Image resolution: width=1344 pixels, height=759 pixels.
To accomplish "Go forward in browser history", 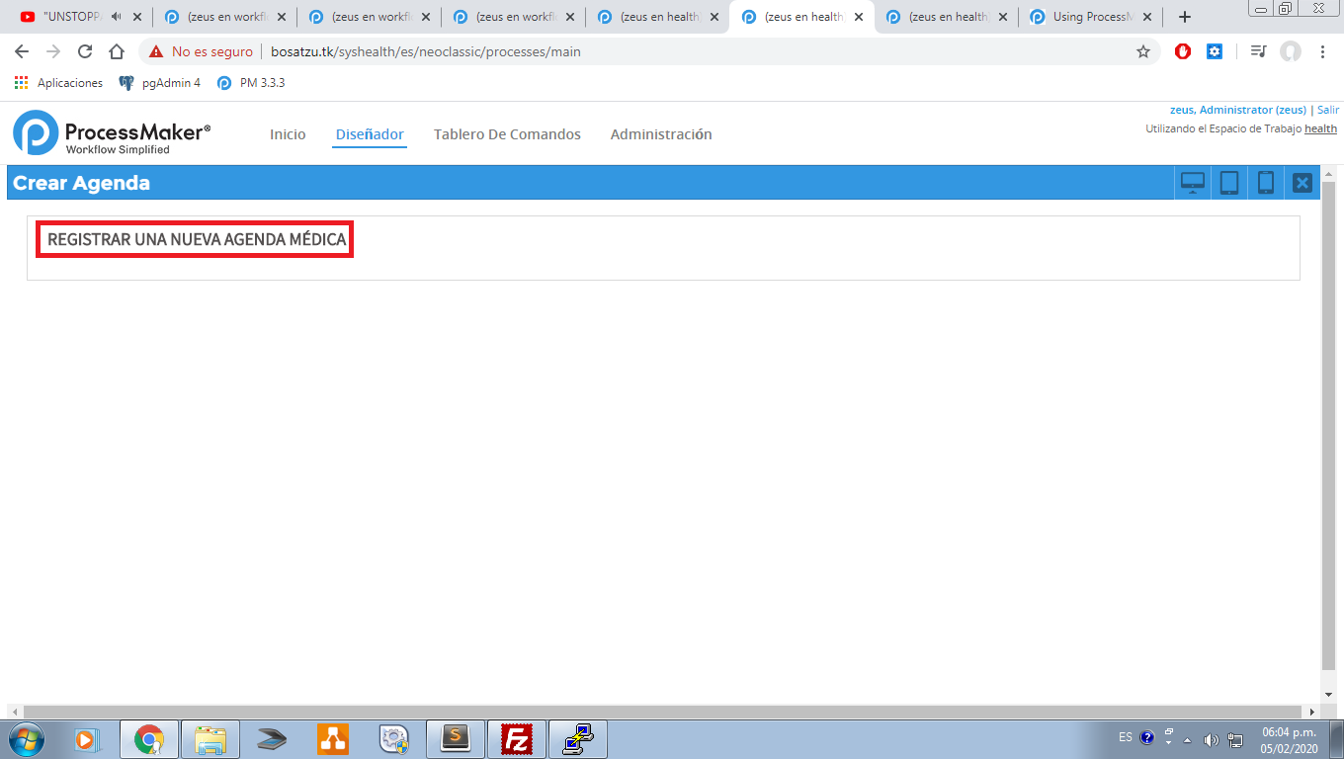I will point(53,51).
